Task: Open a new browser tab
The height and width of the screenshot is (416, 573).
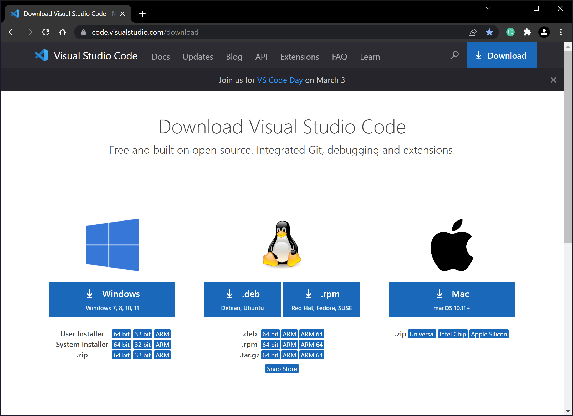Action: (x=142, y=14)
